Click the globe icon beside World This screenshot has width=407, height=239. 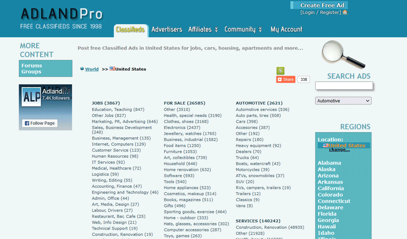pyautogui.click(x=82, y=69)
